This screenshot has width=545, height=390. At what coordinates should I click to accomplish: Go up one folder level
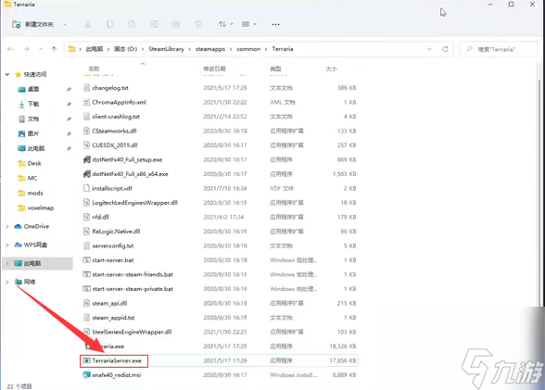(x=54, y=49)
